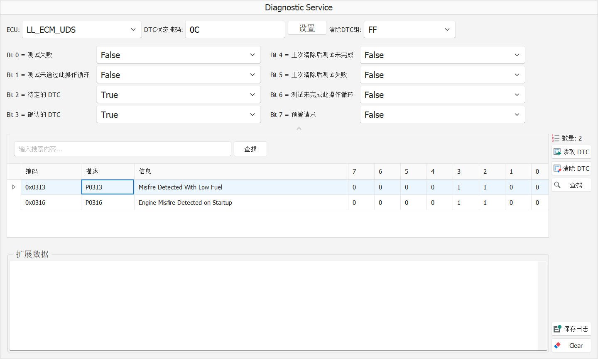Open the Bit 4 上次清除后测试未完成 dropdown

443,55
